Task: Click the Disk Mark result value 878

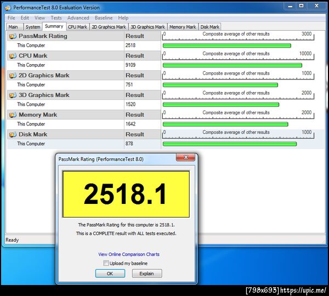Action: pos(129,144)
